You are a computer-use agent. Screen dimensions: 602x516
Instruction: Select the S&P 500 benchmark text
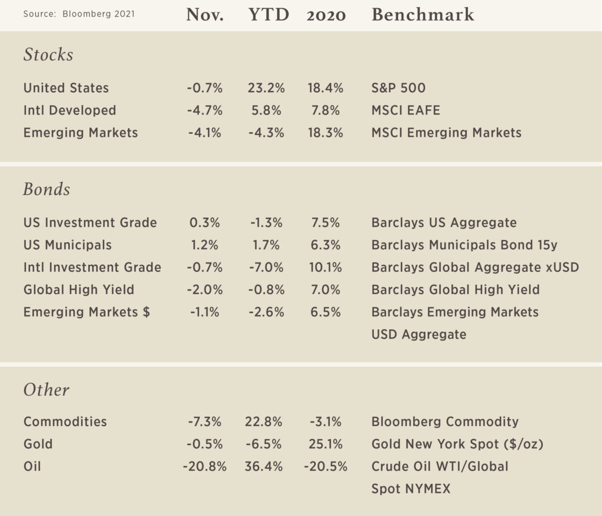[398, 88]
